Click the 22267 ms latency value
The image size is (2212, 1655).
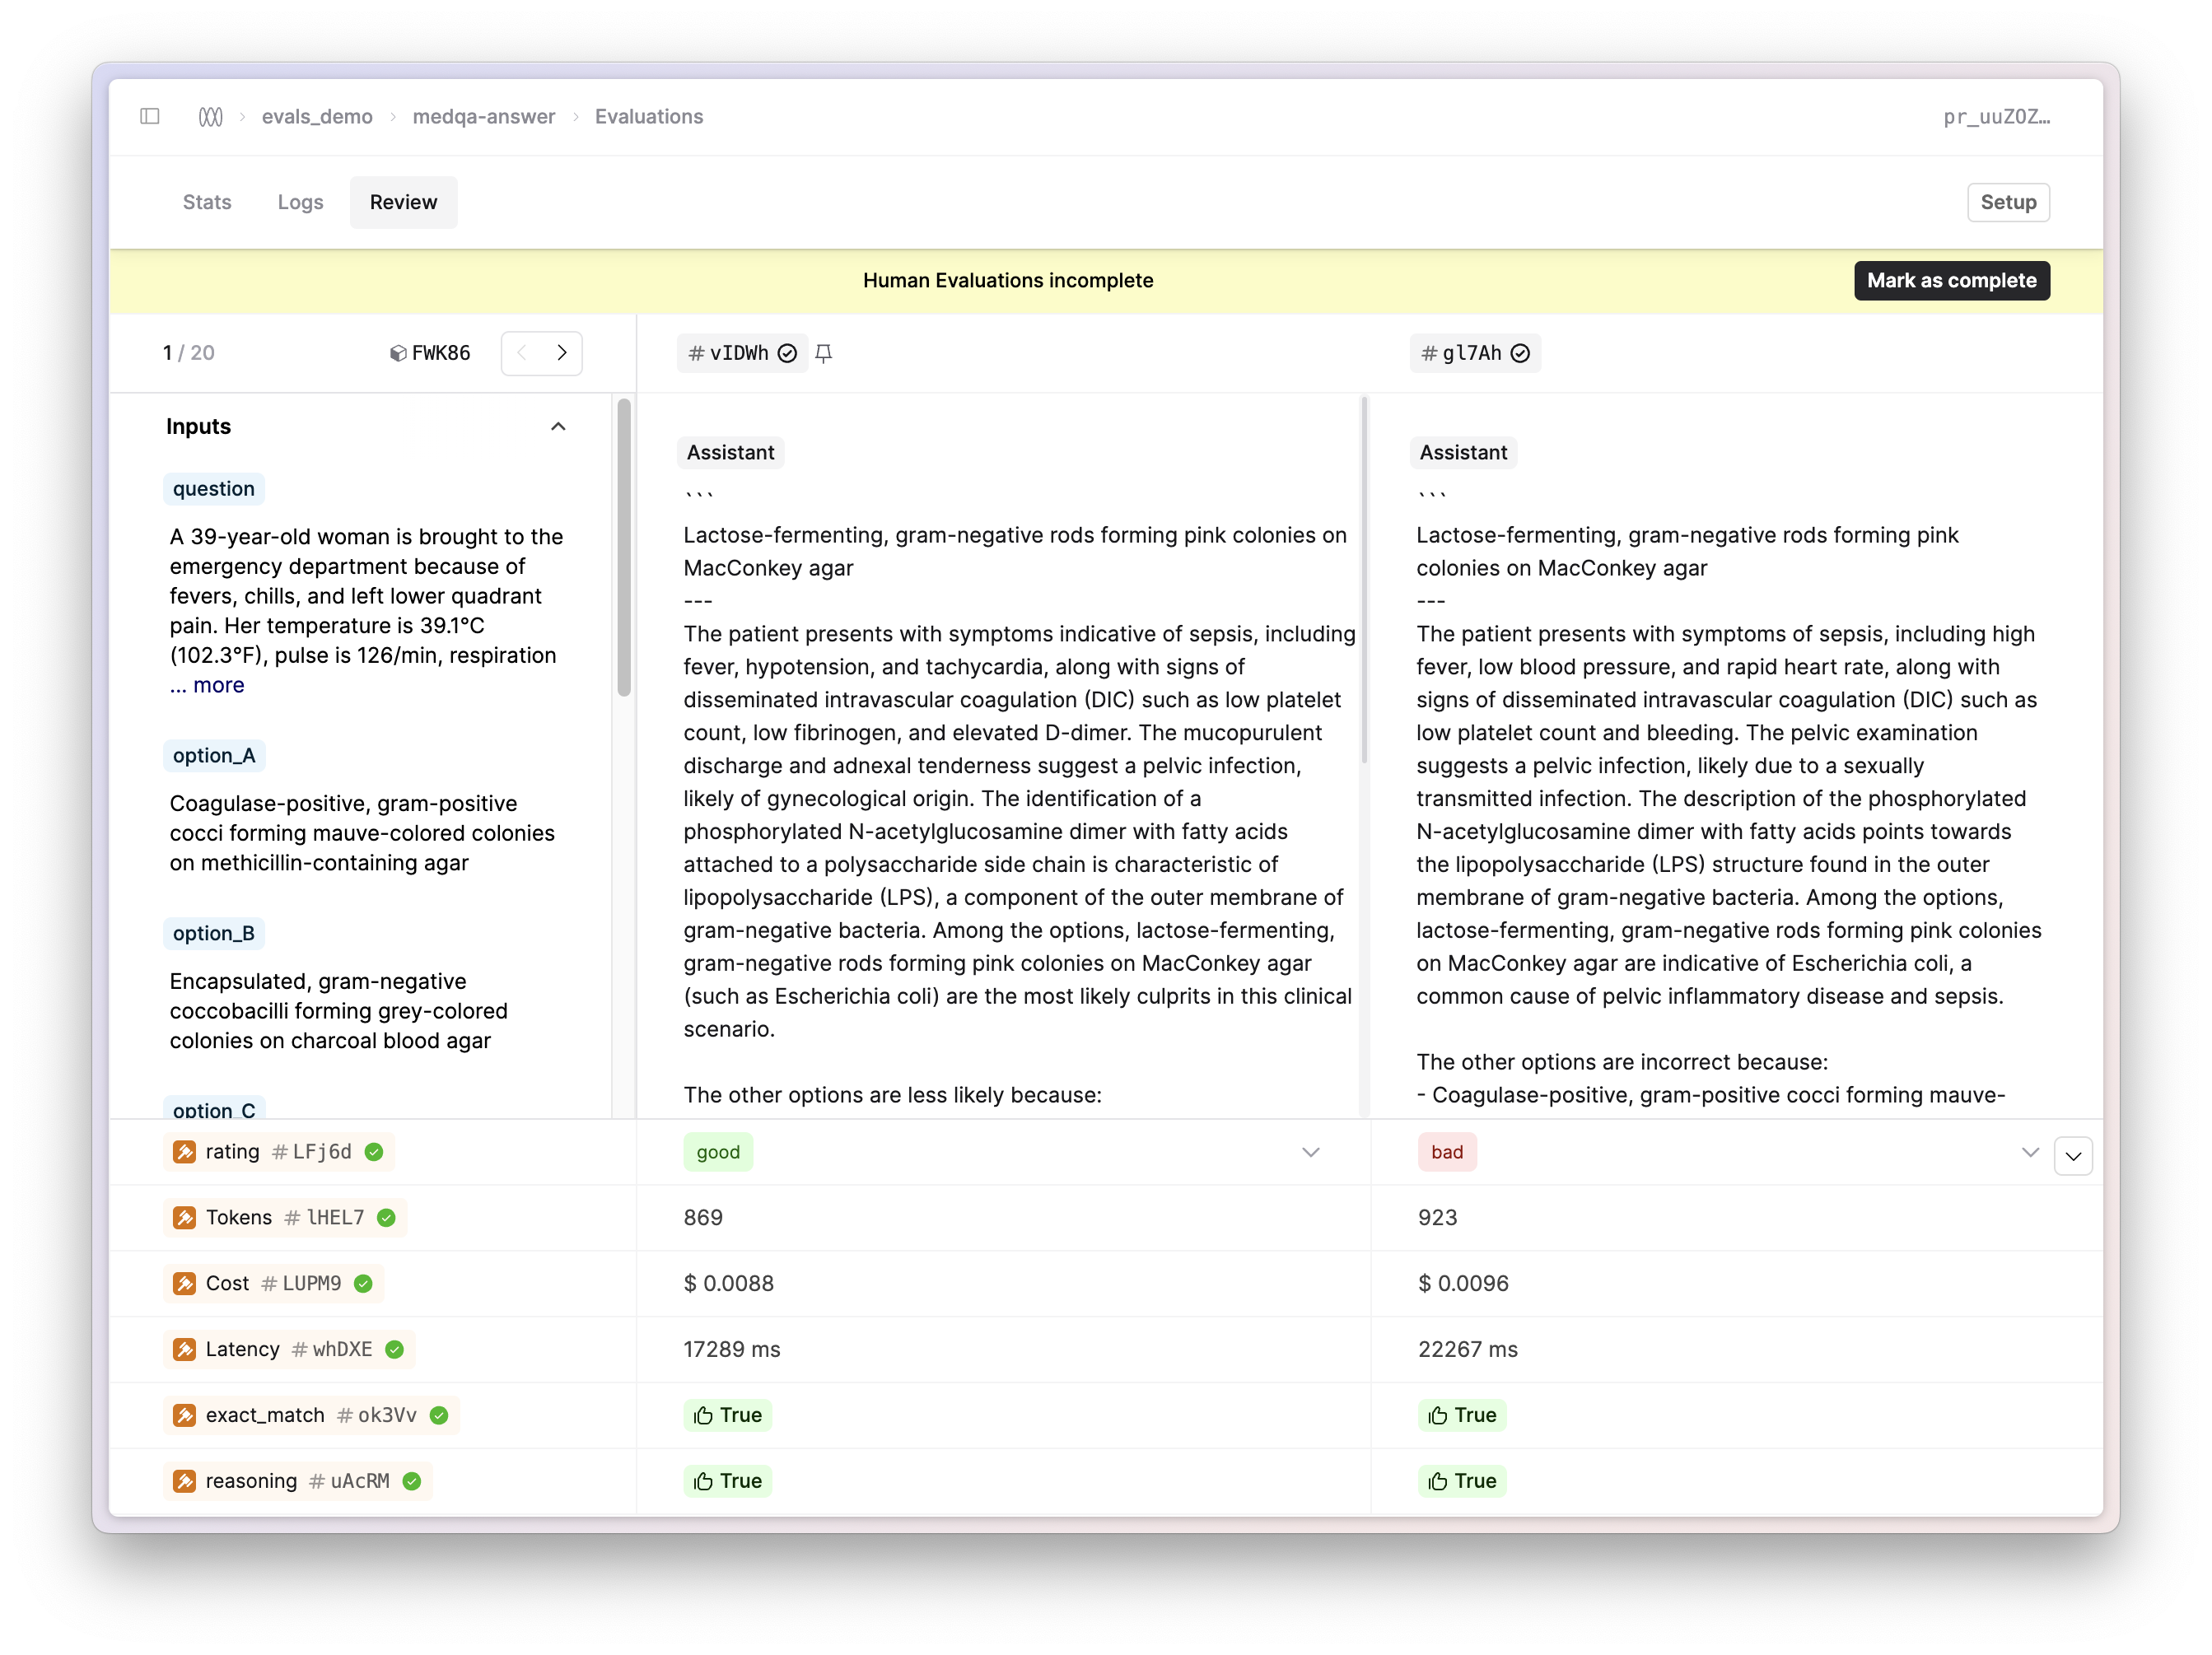point(1467,1350)
